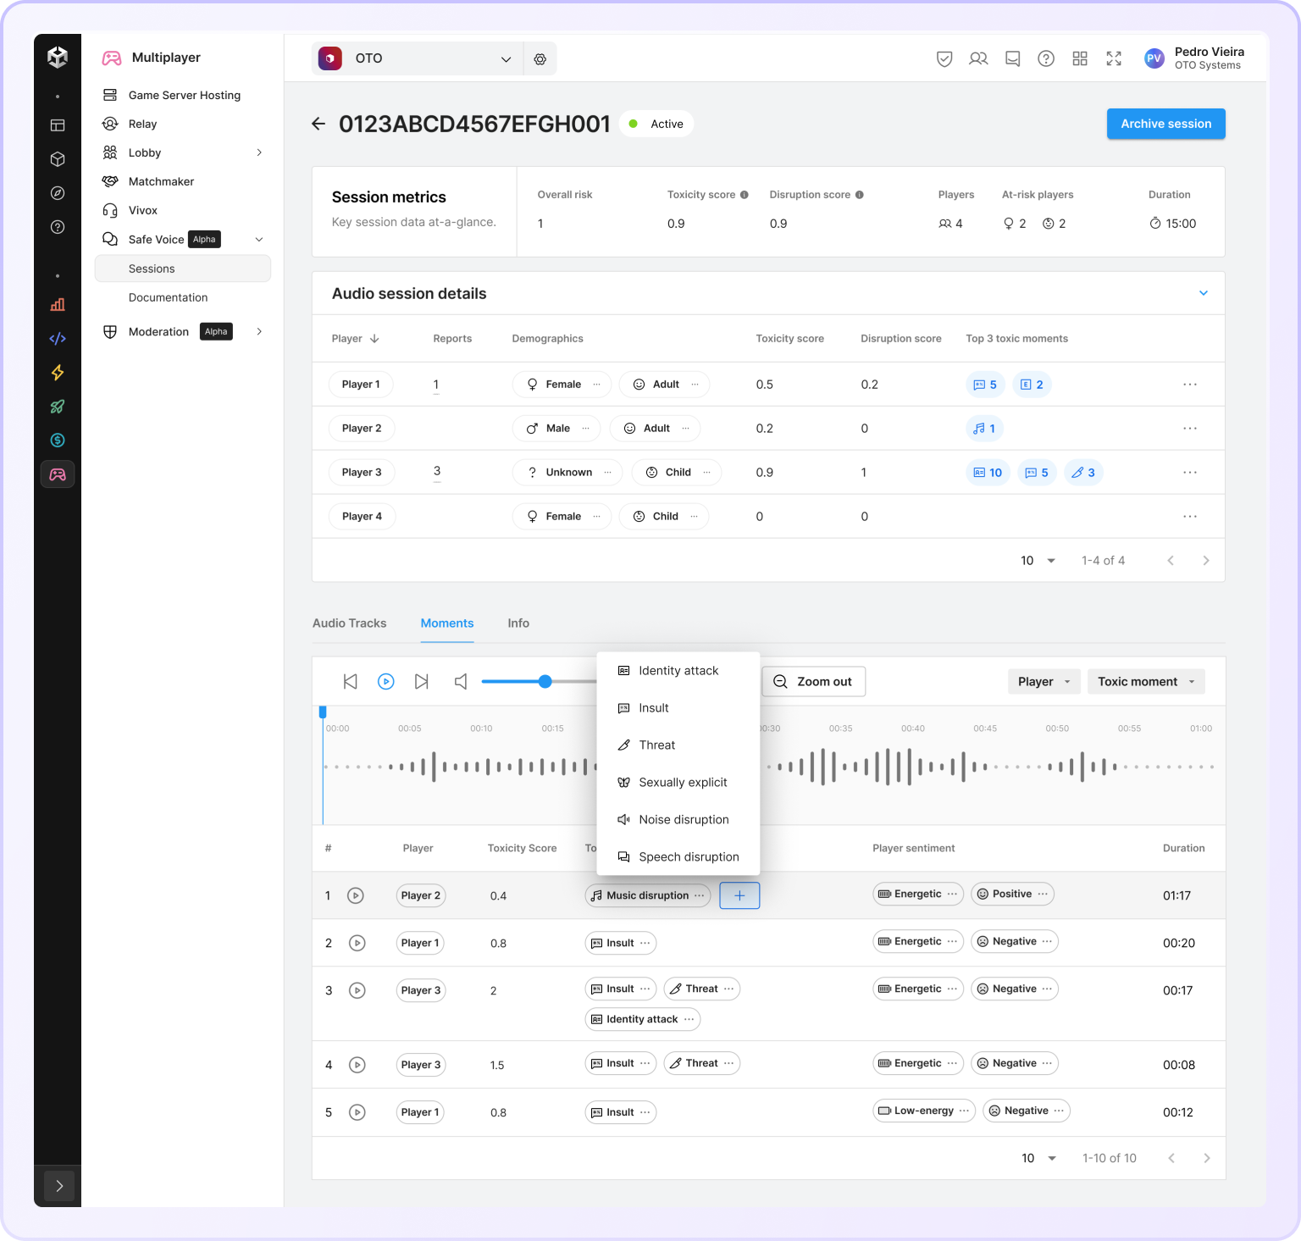Skip to previous track start
The image size is (1301, 1241).
[x=350, y=681]
